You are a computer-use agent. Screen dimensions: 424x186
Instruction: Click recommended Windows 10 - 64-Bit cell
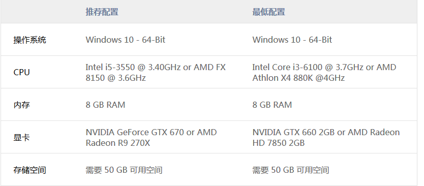pyautogui.click(x=126, y=40)
